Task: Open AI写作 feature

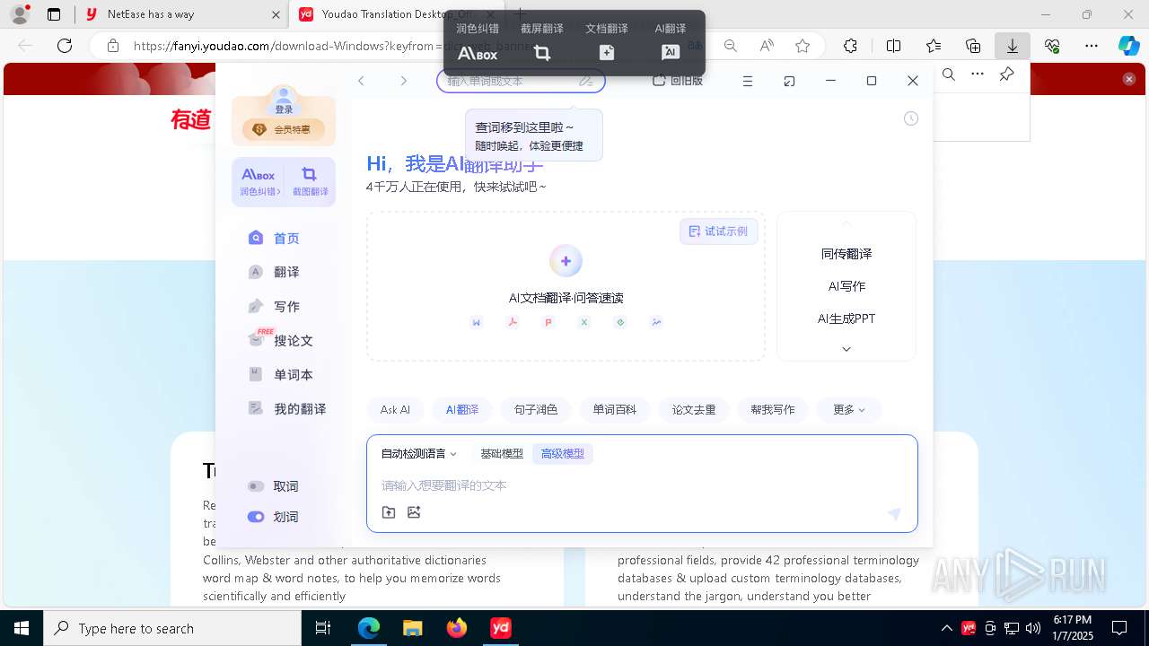Action: coord(846,286)
